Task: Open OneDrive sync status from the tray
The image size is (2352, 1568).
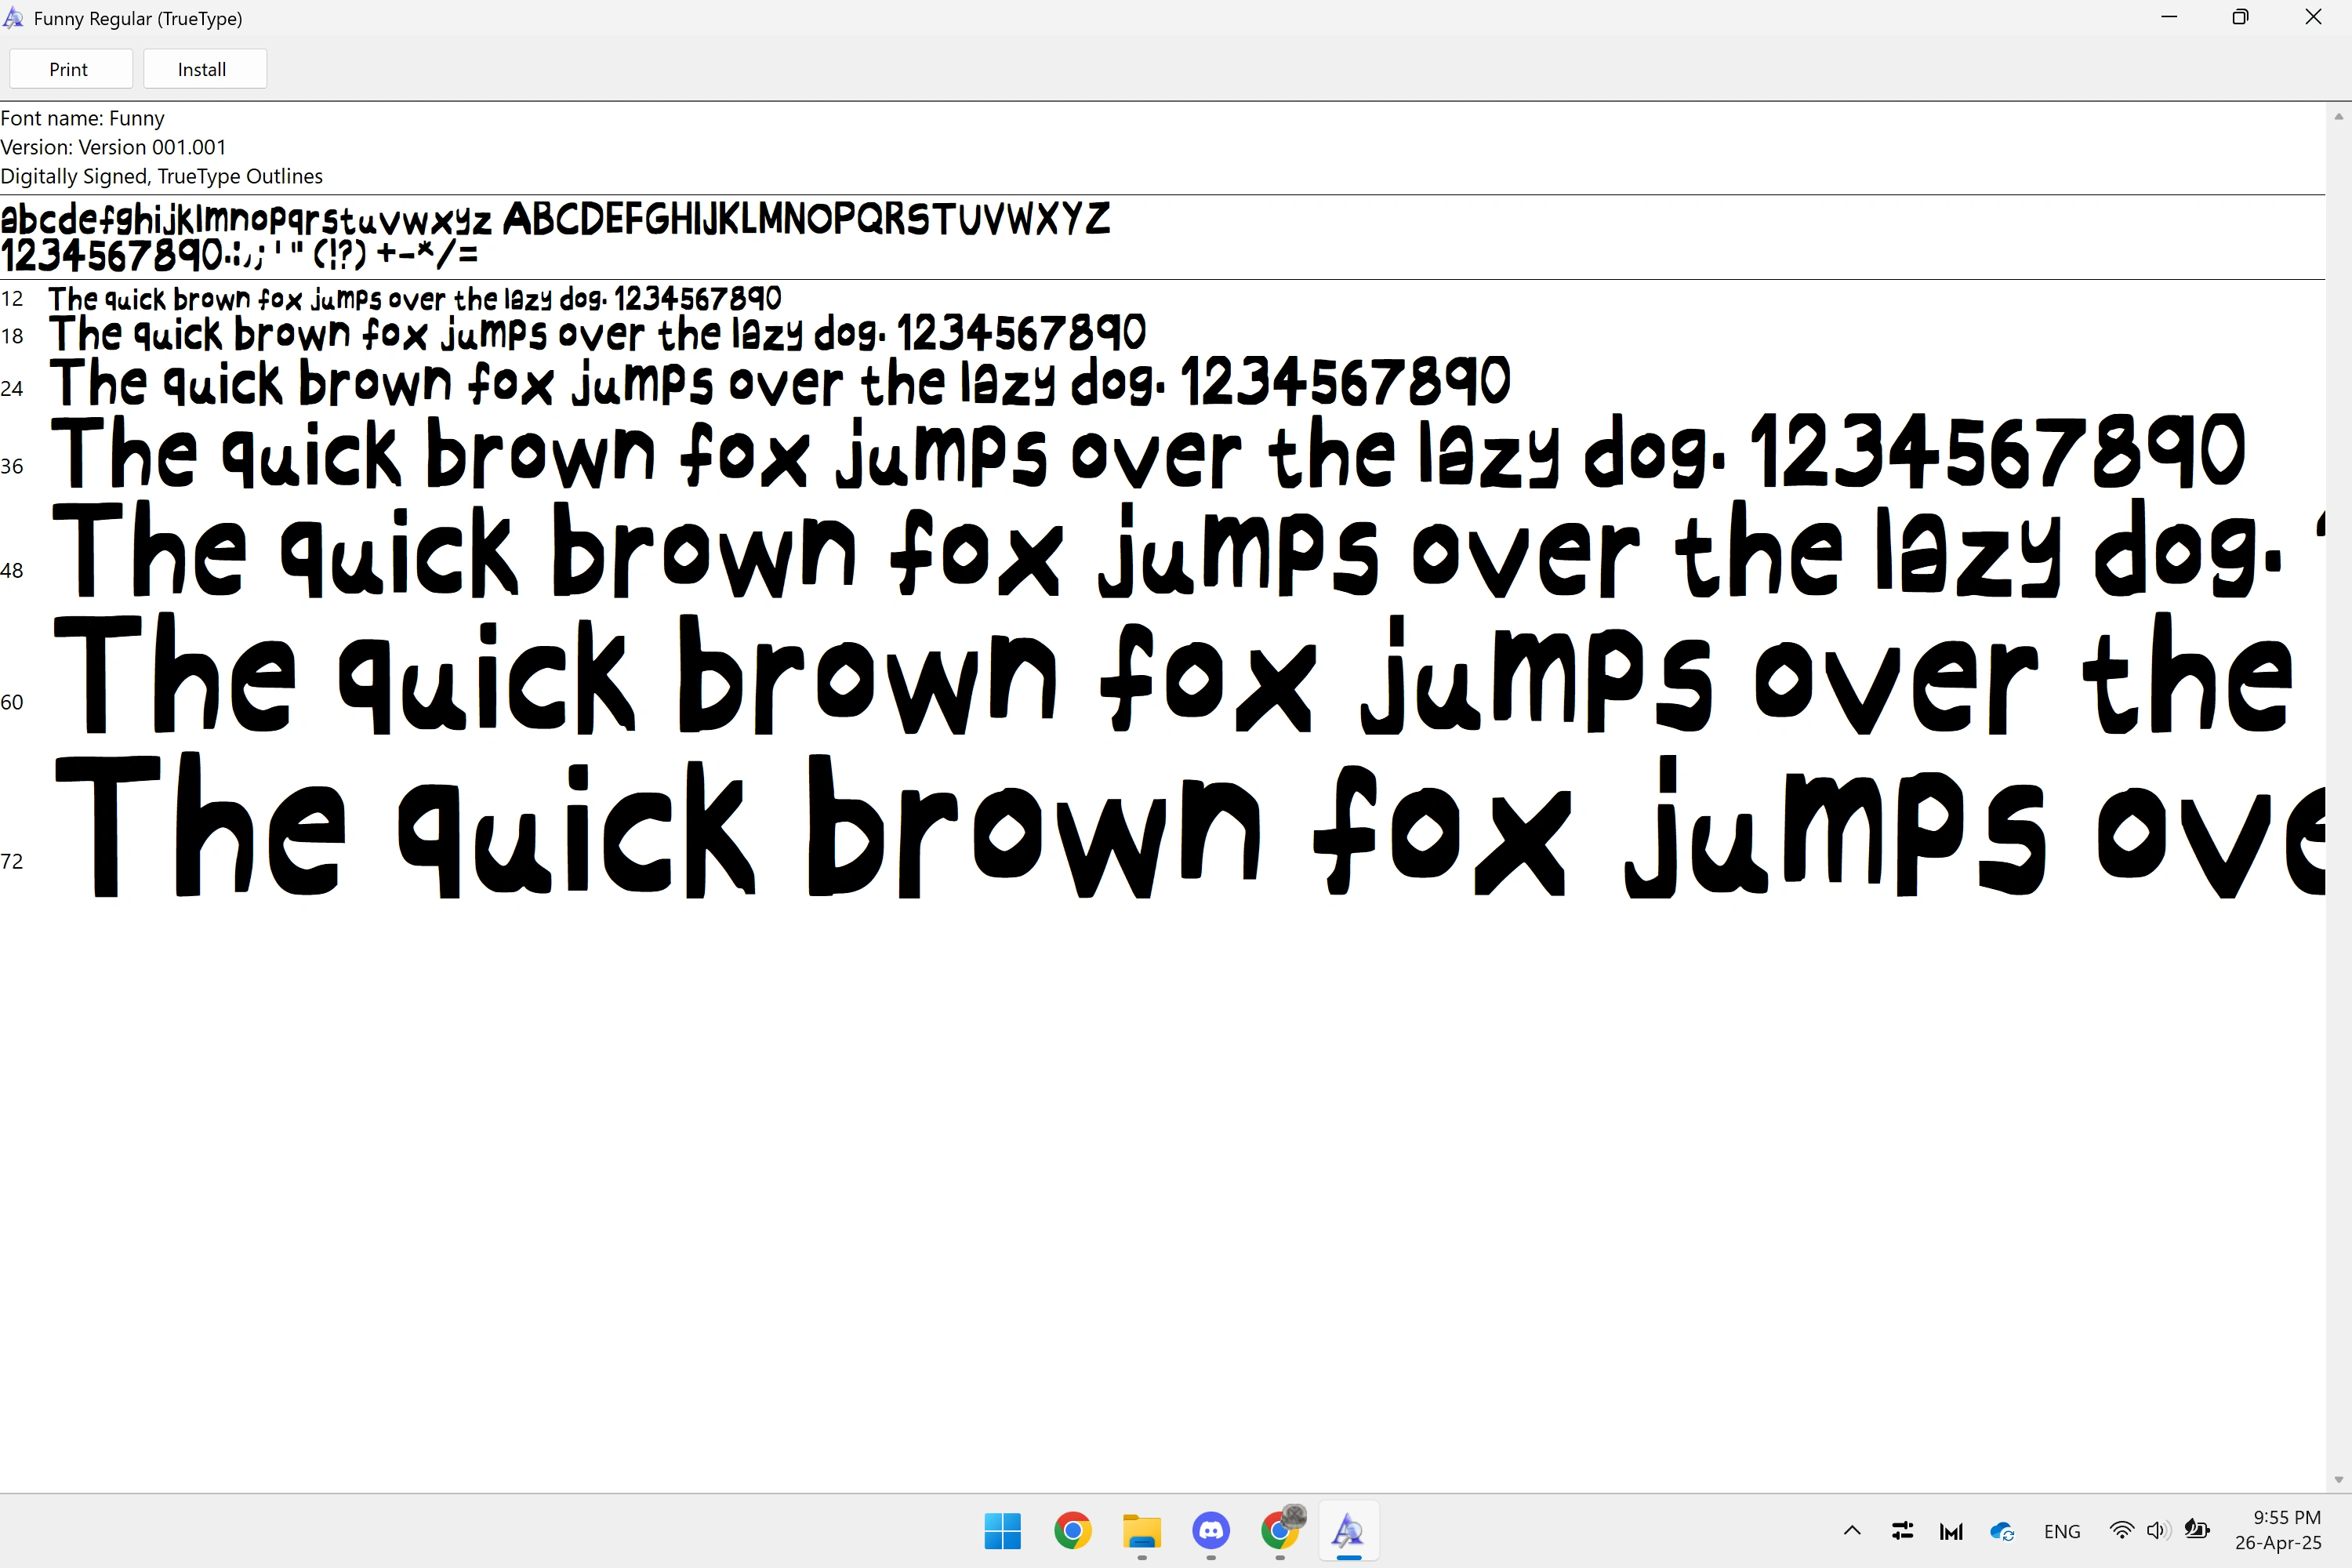Action: coord(2002,1531)
